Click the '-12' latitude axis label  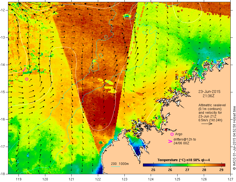click(3, 10)
